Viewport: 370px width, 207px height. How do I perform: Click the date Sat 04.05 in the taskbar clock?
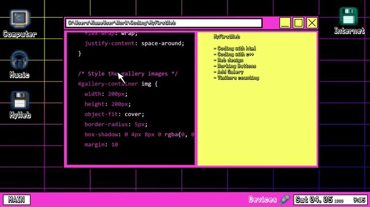[x=314, y=200]
